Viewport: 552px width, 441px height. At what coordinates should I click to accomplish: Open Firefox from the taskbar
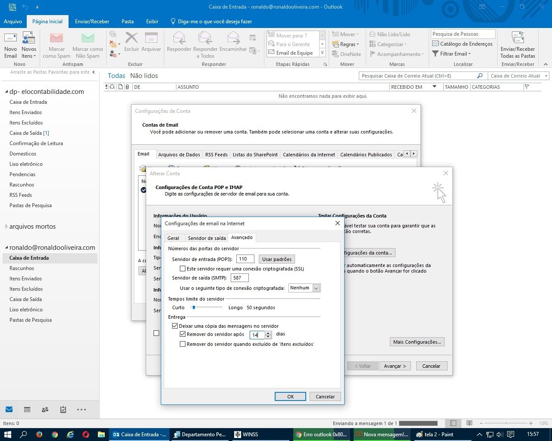click(39, 434)
